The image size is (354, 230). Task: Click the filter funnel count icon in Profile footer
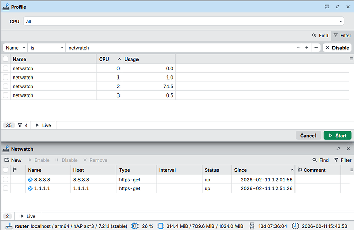pyautogui.click(x=20, y=125)
